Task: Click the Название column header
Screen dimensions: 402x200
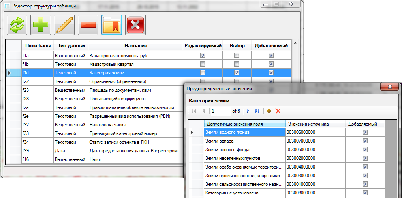Action: [x=135, y=46]
